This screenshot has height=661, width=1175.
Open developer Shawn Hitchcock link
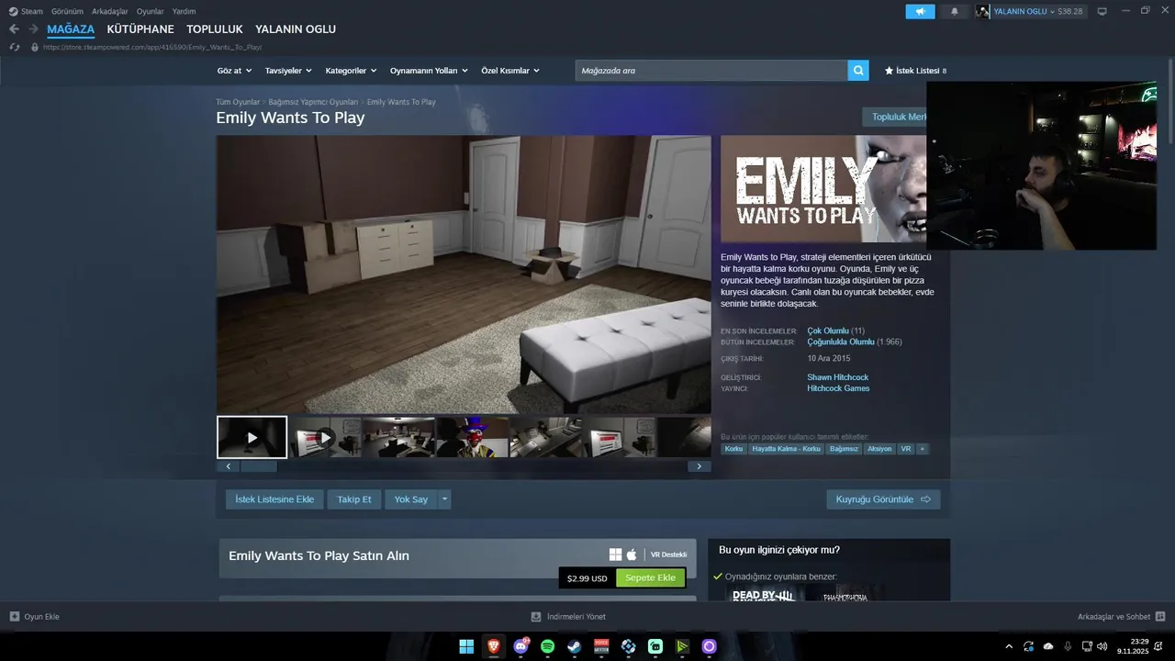pyautogui.click(x=838, y=377)
